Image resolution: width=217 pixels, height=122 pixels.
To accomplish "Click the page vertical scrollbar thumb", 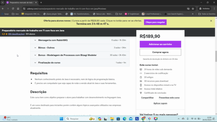I will point(216,56).
